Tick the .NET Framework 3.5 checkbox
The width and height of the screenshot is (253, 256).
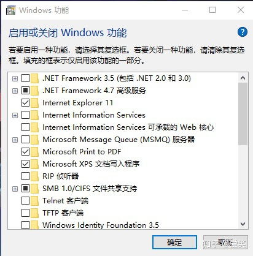pos(25,78)
